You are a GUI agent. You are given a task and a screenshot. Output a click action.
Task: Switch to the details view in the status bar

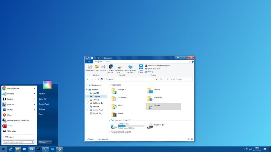(189, 139)
